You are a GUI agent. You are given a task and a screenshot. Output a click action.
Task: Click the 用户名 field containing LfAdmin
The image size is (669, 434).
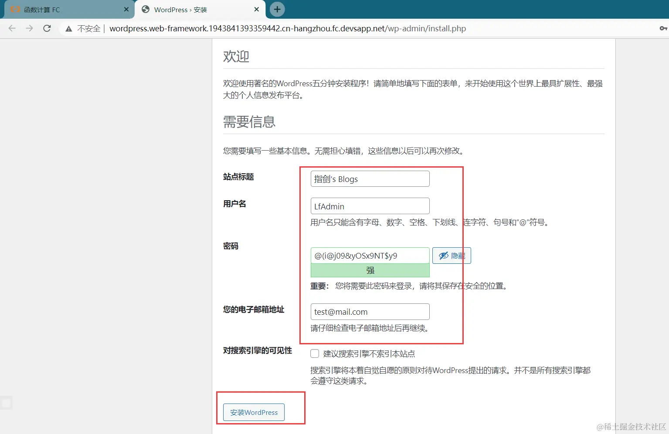pyautogui.click(x=370, y=206)
